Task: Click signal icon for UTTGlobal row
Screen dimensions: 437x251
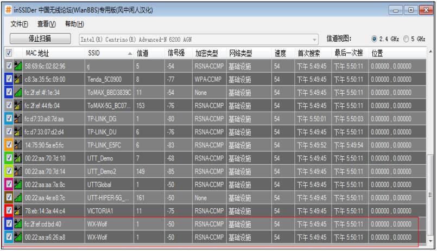Action: (x=18, y=184)
